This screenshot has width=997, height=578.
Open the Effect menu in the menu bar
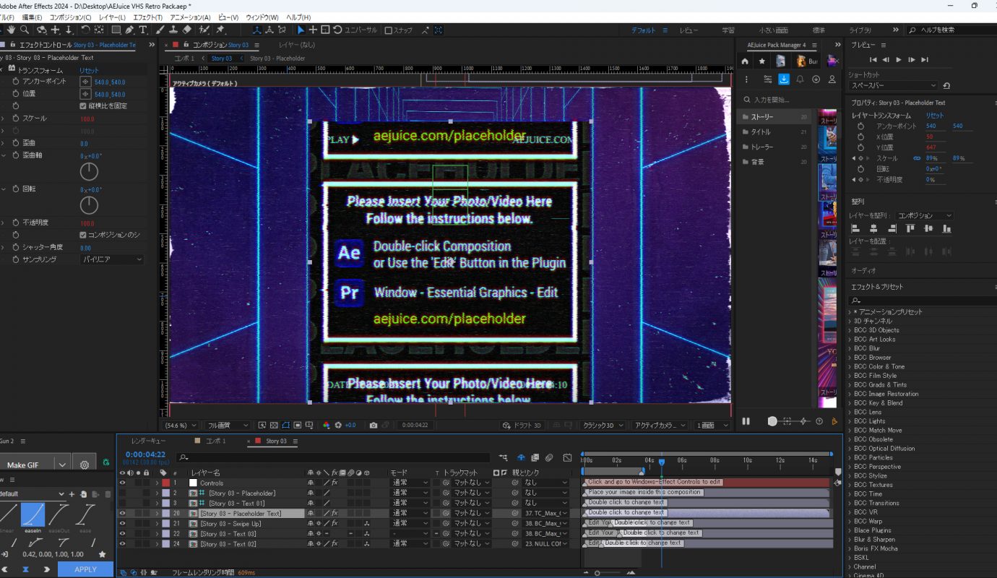[x=149, y=17]
